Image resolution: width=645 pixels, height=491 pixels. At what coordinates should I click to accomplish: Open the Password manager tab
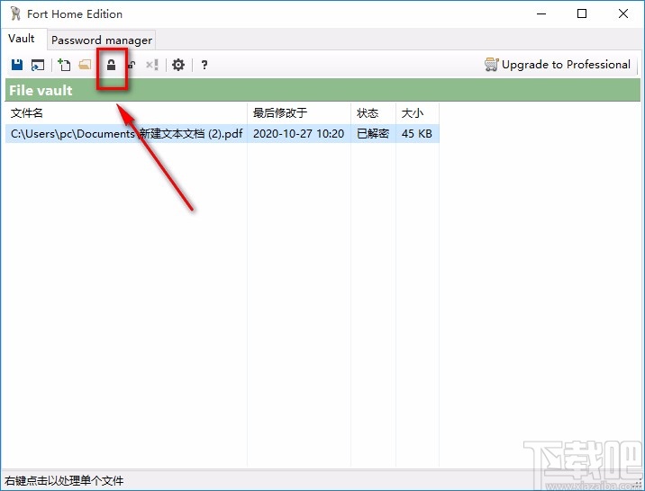(102, 40)
